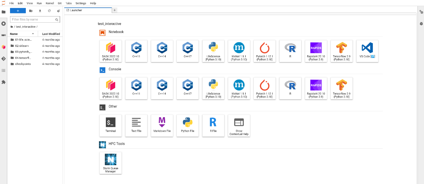Open the Kernel menu
Image resolution: width=424 pixels, height=184 pixels.
[x=49, y=3]
